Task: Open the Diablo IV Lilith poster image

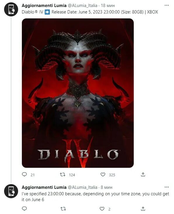Action: click(78, 93)
